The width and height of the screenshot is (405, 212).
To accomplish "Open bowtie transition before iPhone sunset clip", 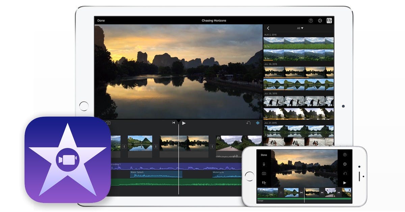I will 302,192.
